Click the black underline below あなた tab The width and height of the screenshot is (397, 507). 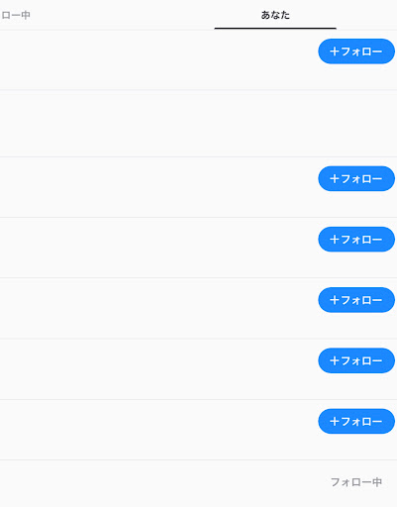point(275,29)
